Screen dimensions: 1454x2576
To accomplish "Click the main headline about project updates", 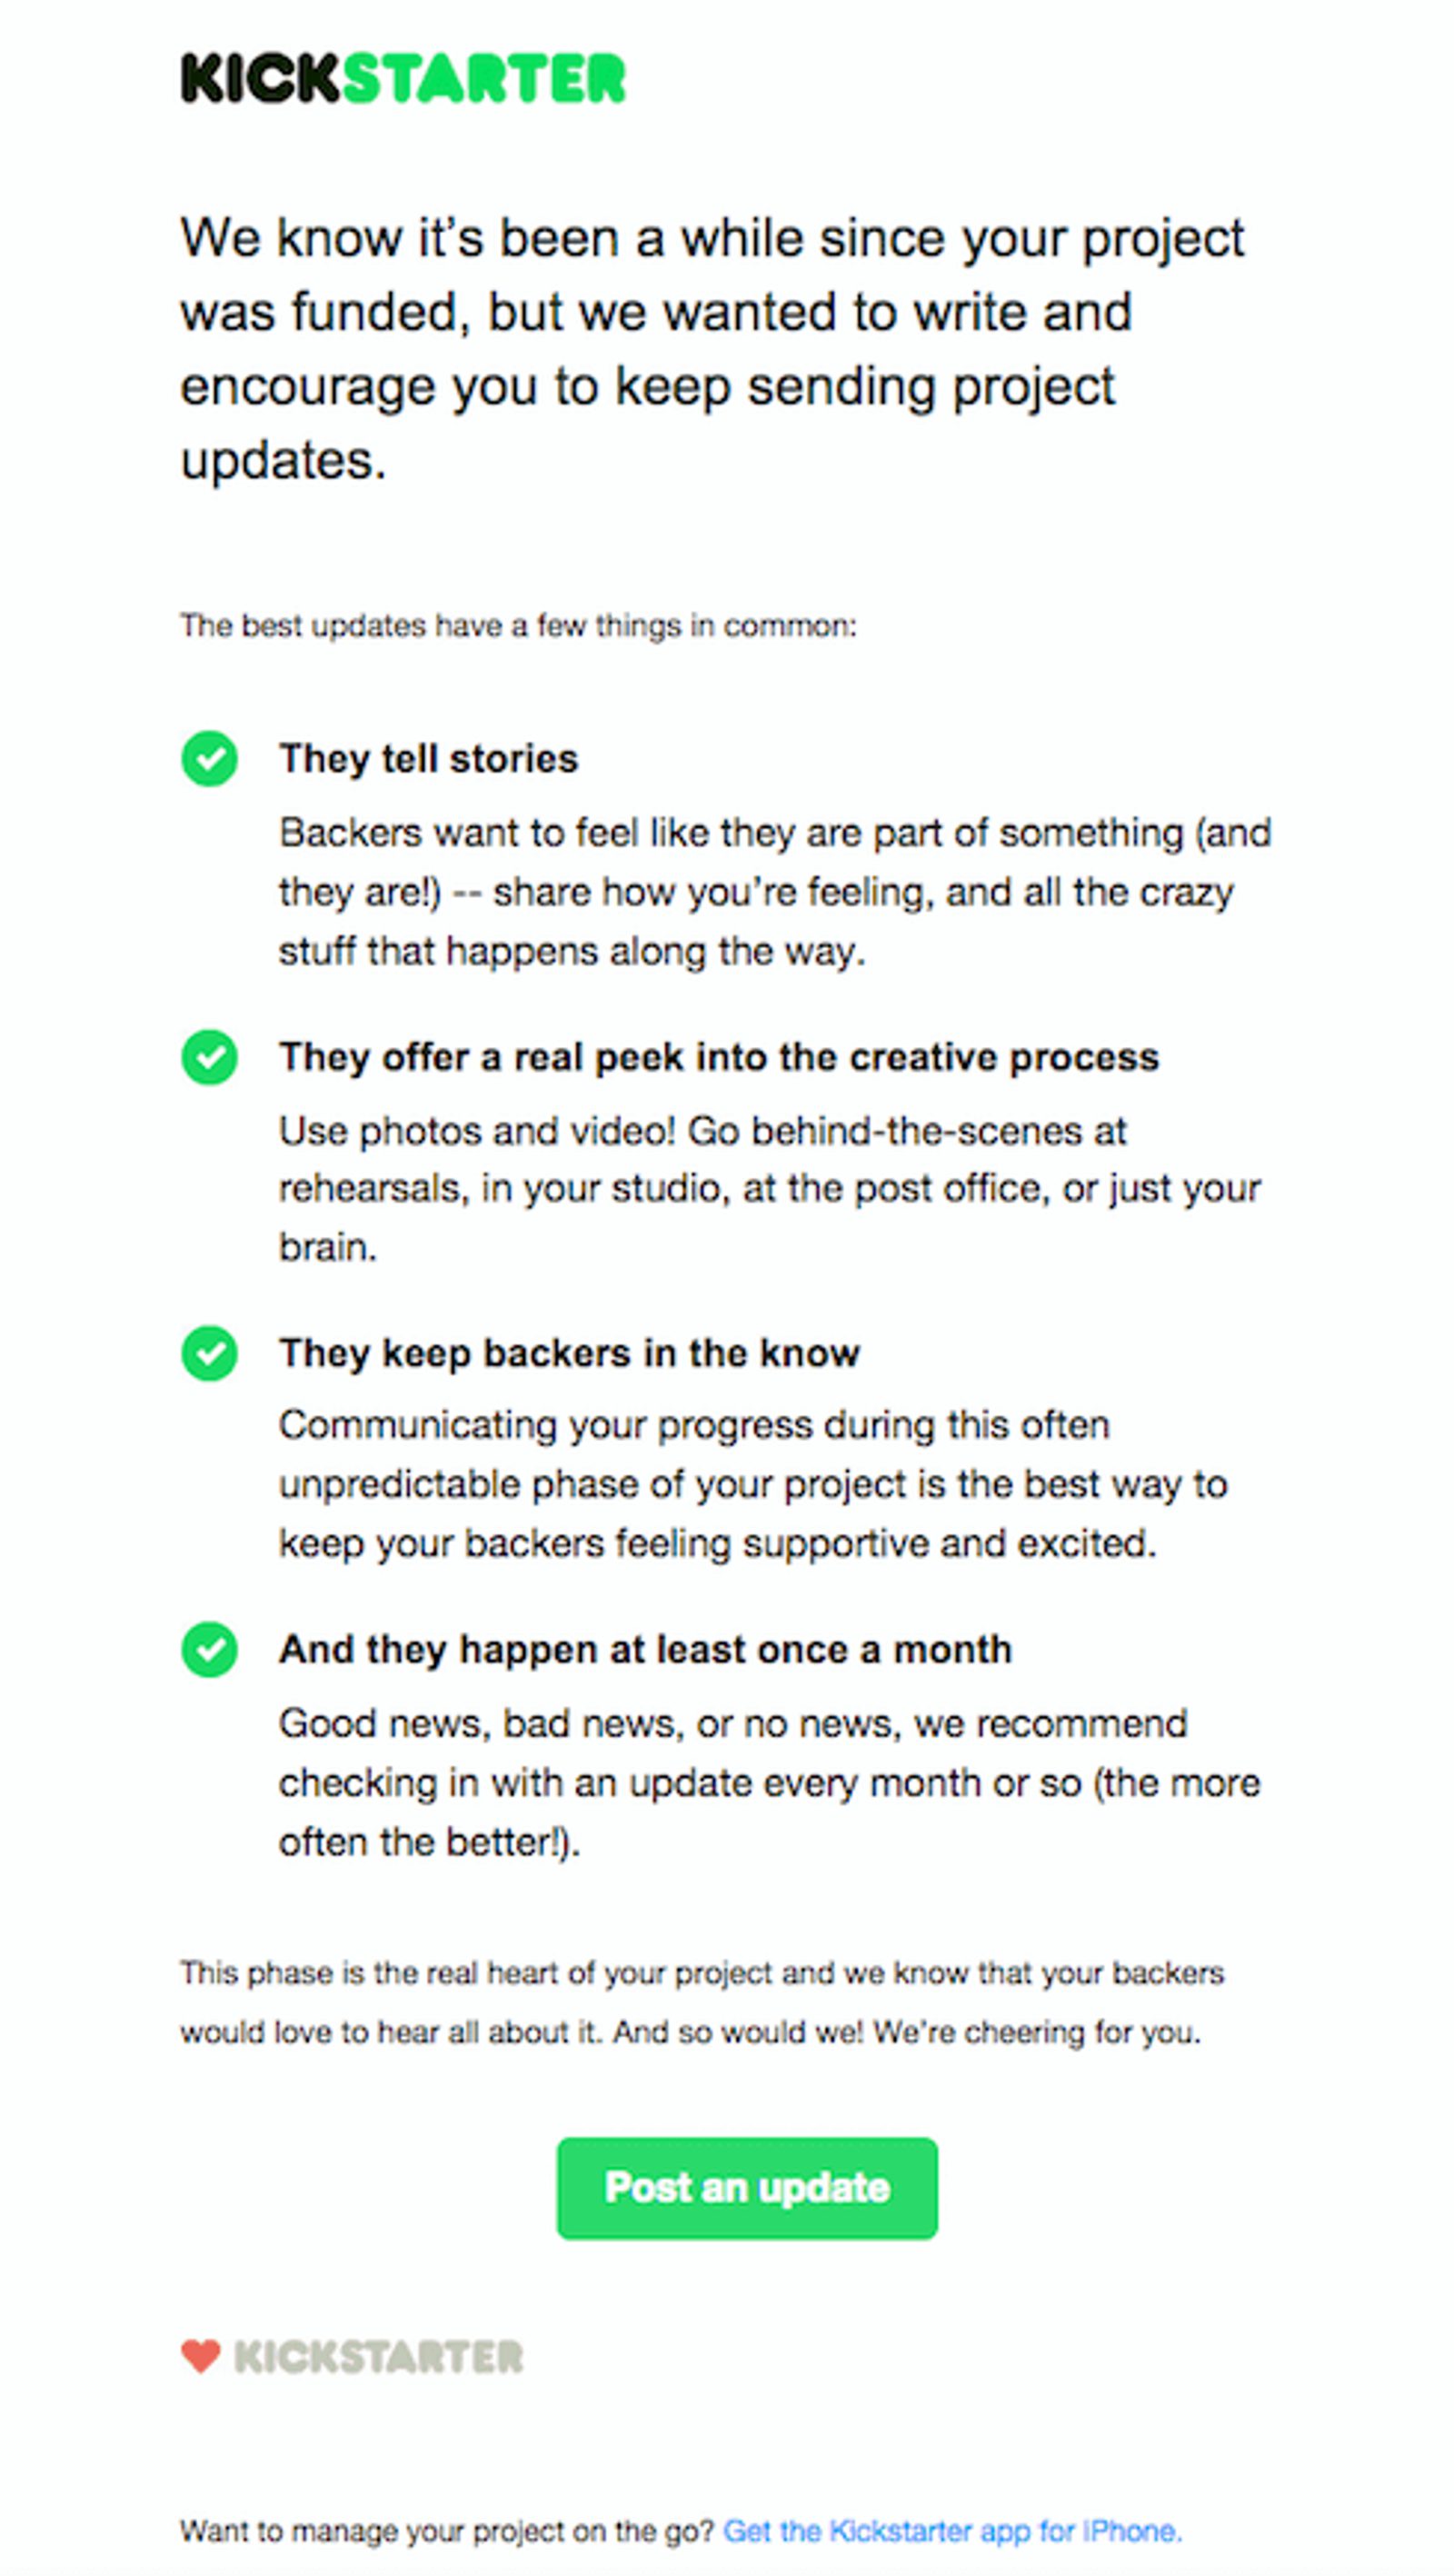I will (712, 348).
